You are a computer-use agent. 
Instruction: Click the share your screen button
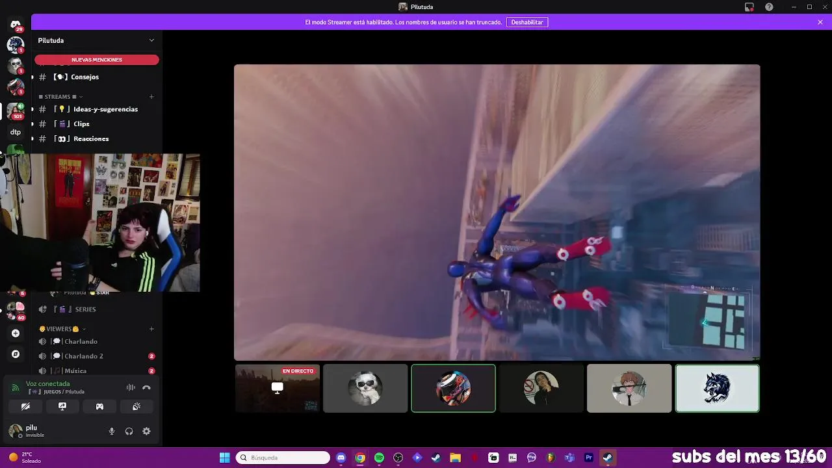62,406
